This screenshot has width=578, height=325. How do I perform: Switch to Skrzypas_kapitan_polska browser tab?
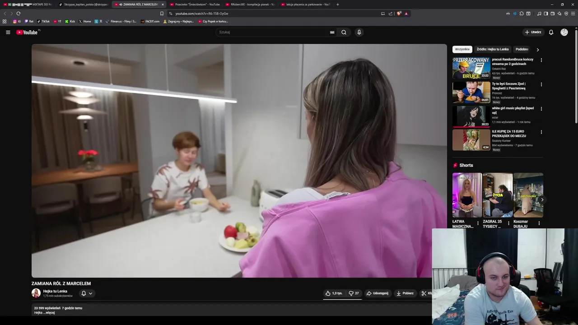click(84, 5)
